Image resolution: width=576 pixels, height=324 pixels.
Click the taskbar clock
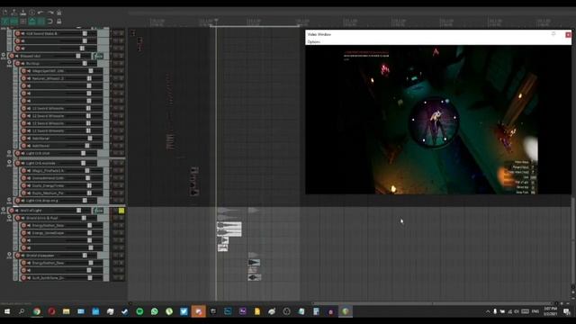(550, 311)
